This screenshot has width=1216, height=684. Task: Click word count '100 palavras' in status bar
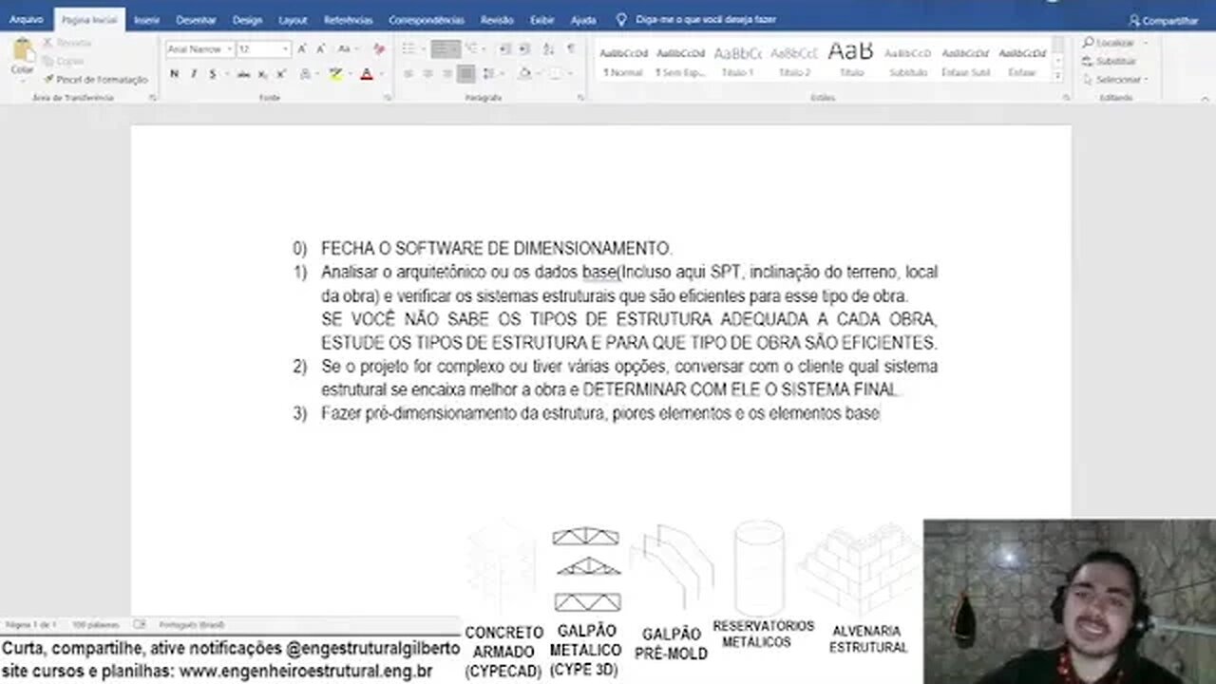96,625
